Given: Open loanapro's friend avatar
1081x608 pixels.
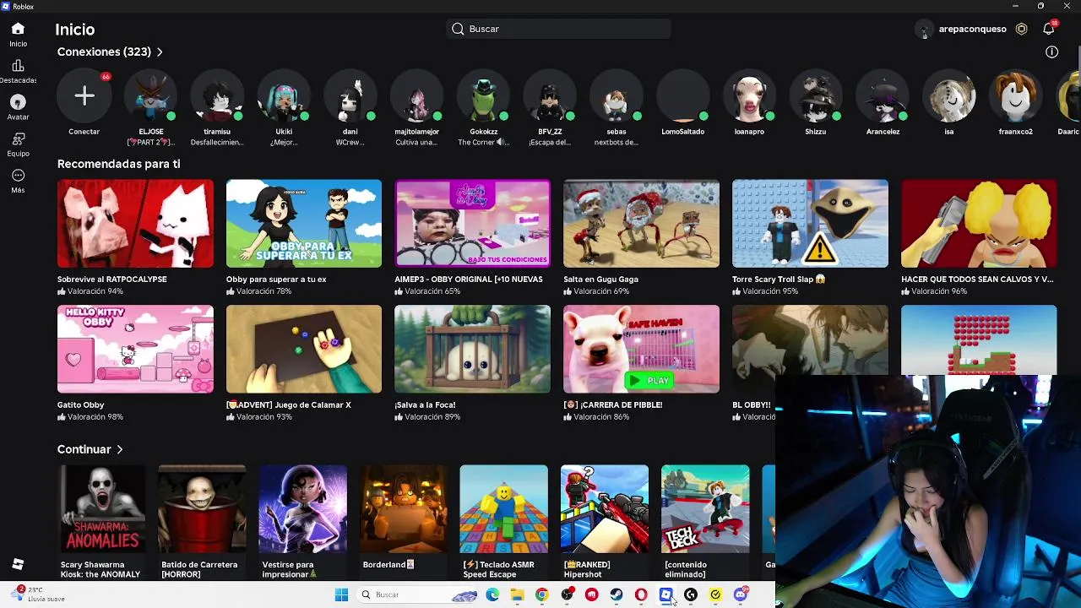Looking at the screenshot, I should click(749, 96).
